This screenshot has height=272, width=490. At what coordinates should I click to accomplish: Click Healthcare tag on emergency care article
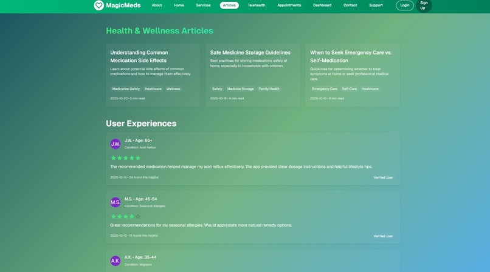370,89
